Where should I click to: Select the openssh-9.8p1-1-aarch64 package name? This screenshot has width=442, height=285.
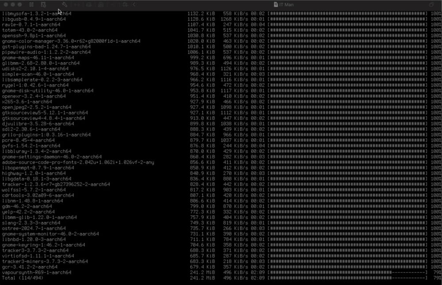[34, 36]
